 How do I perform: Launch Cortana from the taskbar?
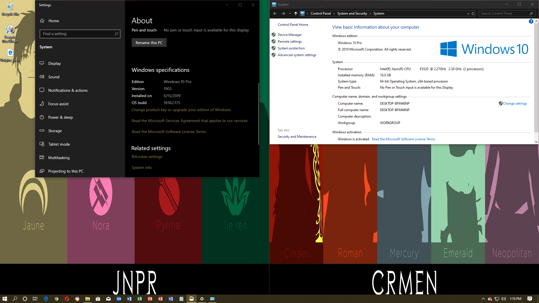25,299
